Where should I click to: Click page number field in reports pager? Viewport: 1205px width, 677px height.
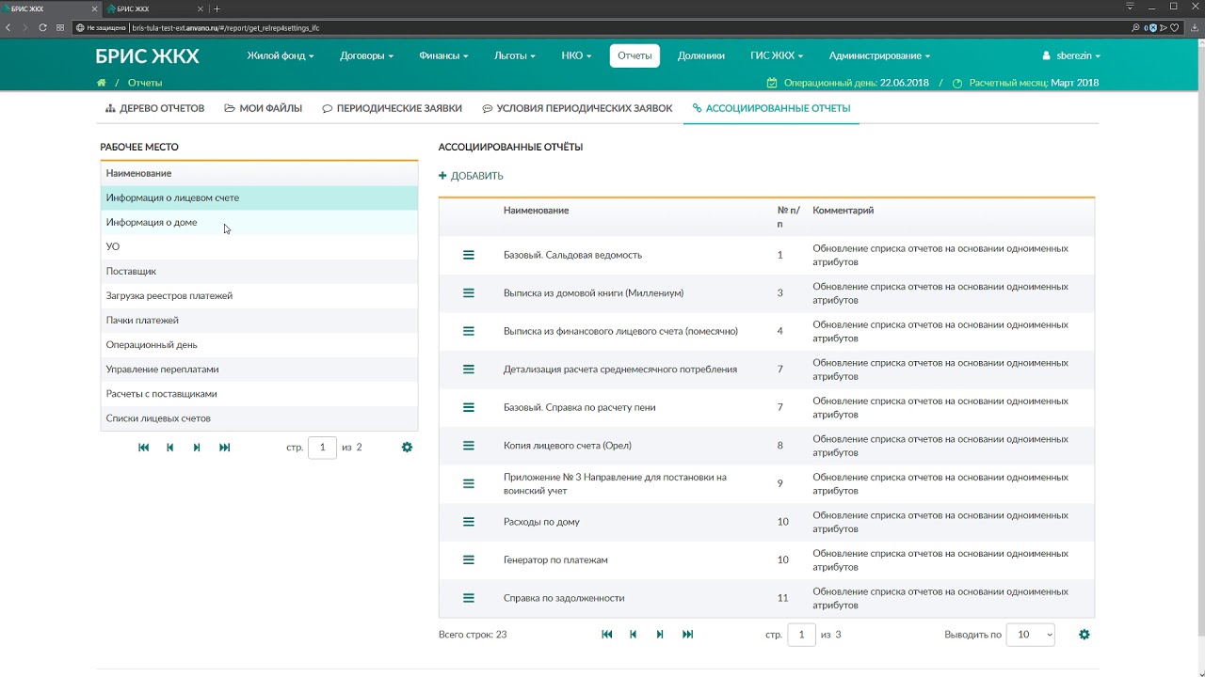pos(801,635)
